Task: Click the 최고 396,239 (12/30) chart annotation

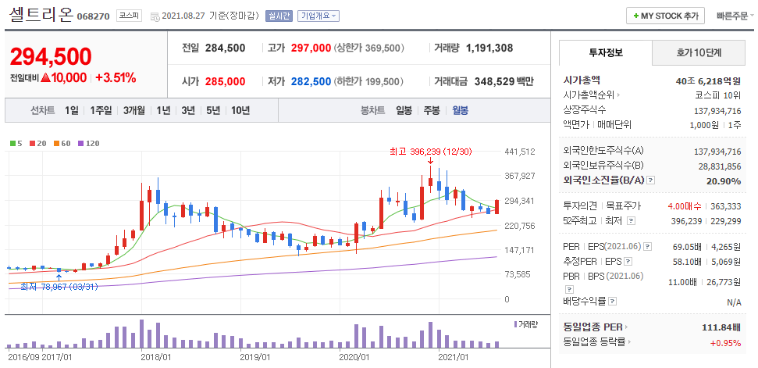Action: click(x=430, y=152)
